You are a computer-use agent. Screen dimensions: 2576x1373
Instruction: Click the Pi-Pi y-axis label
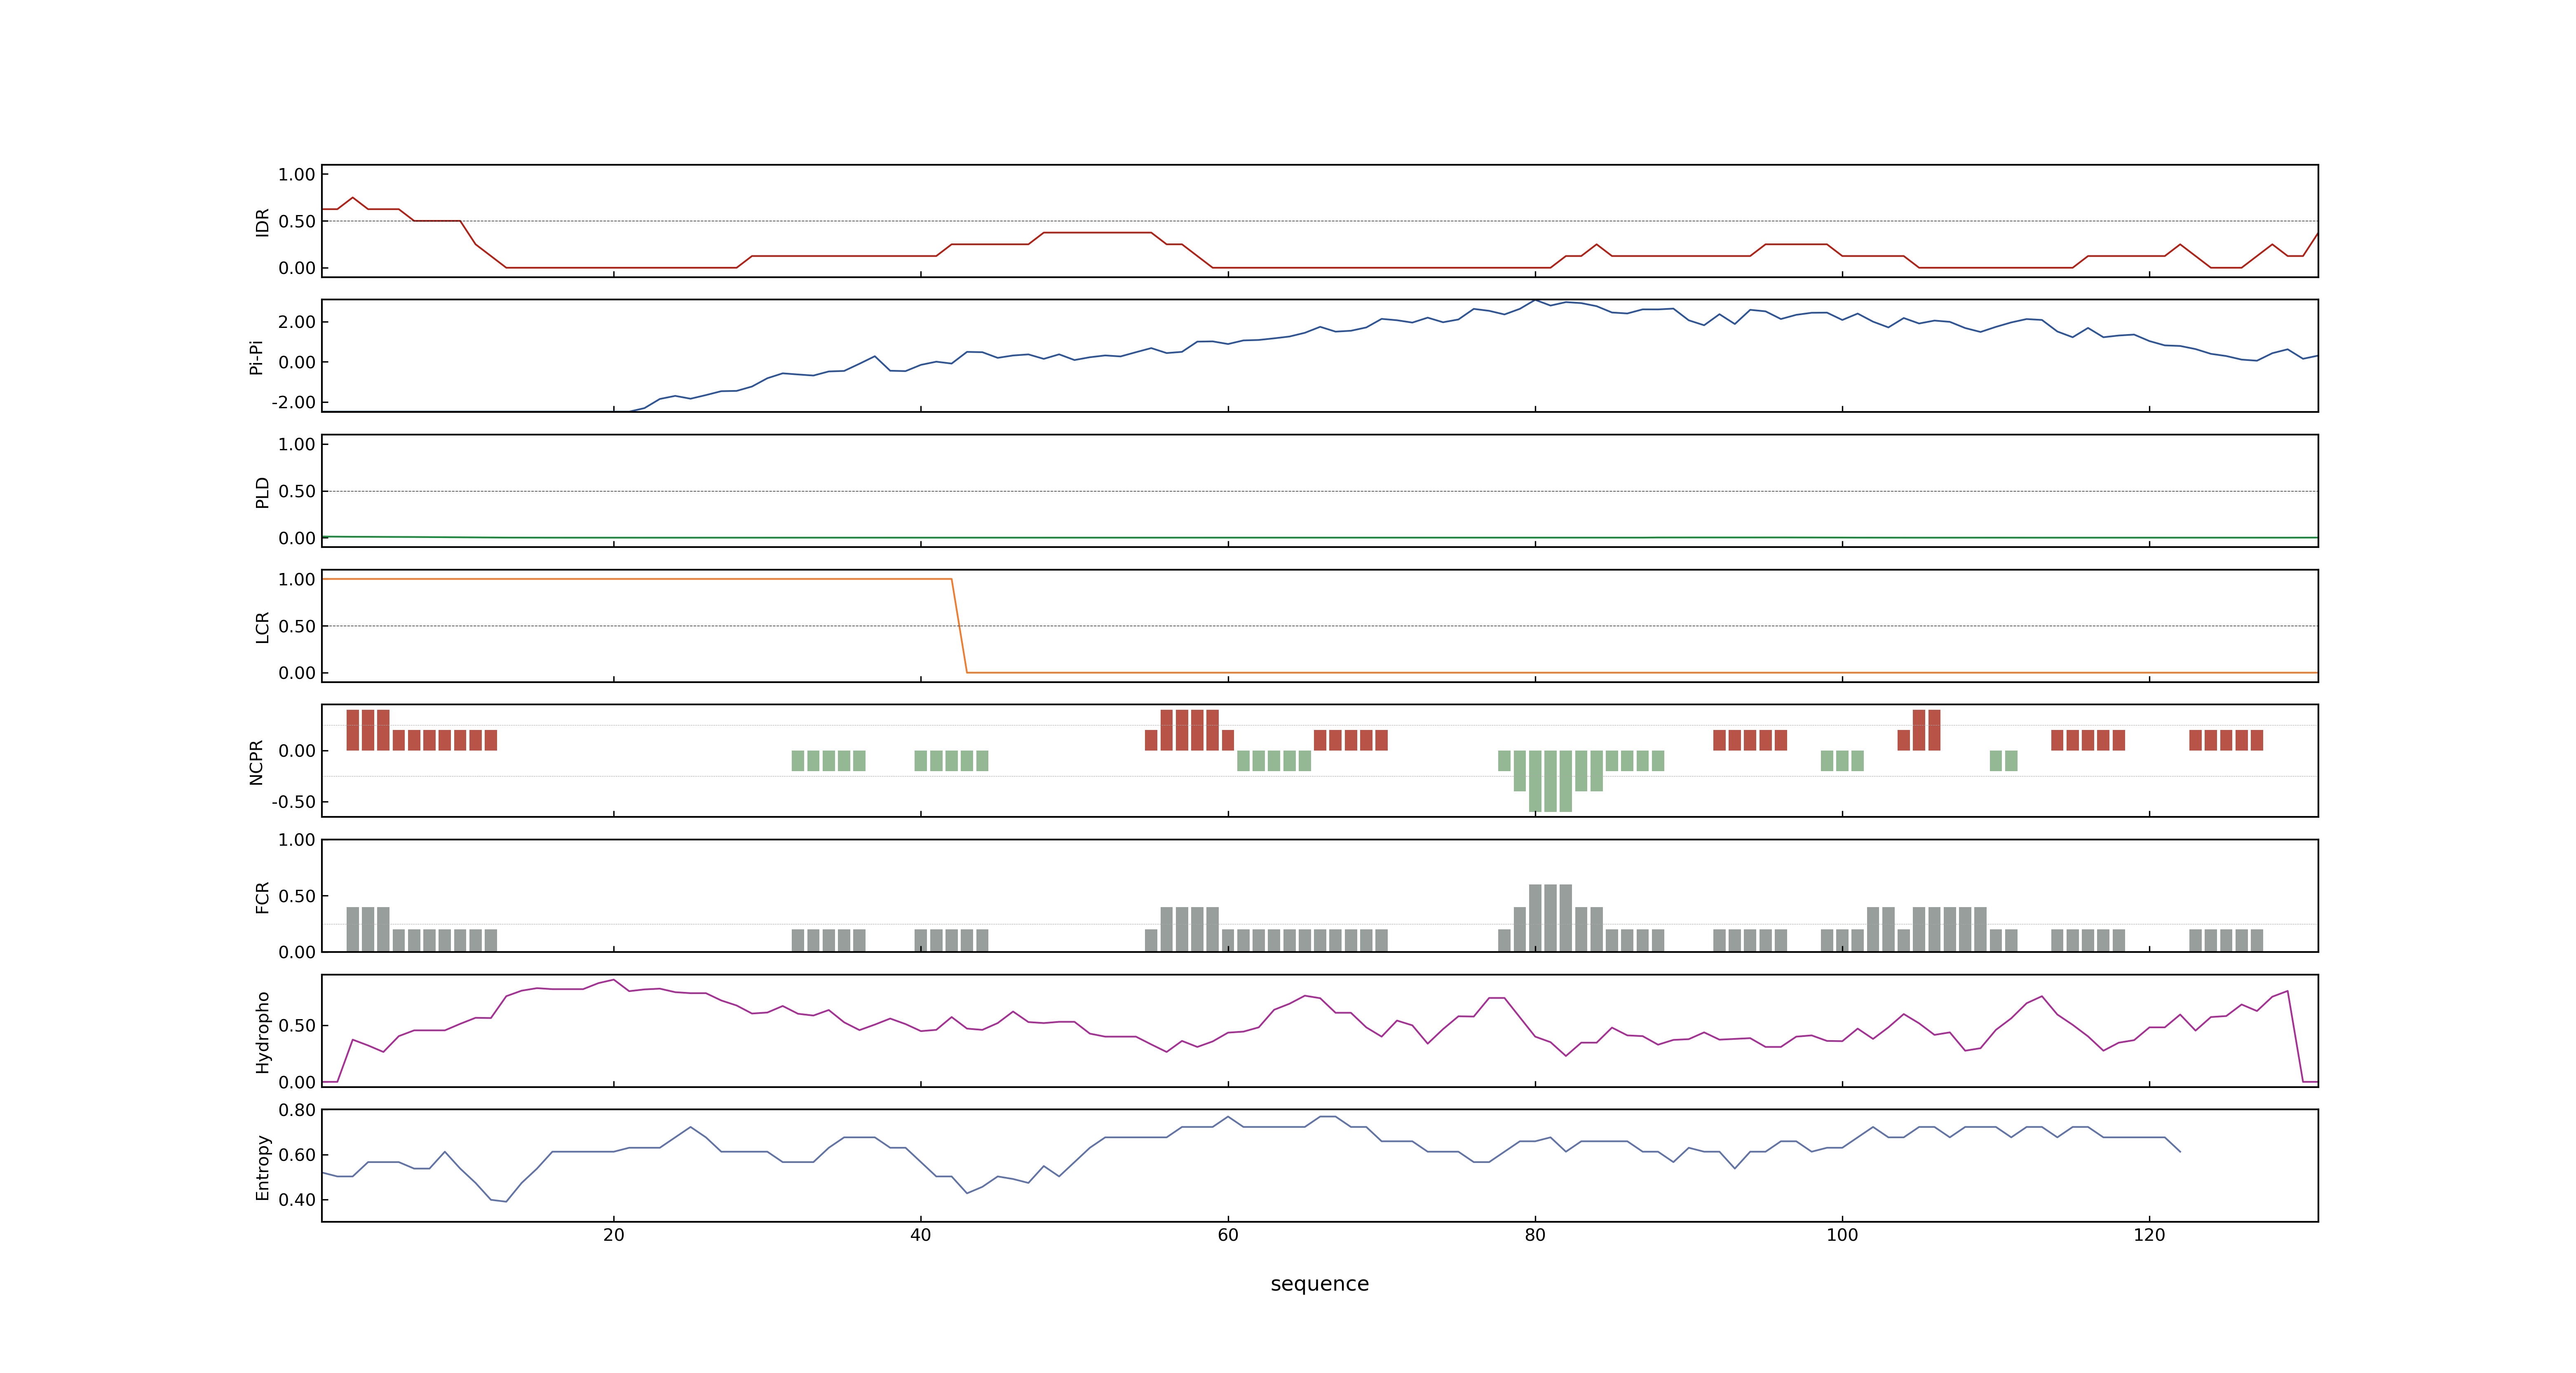point(256,357)
